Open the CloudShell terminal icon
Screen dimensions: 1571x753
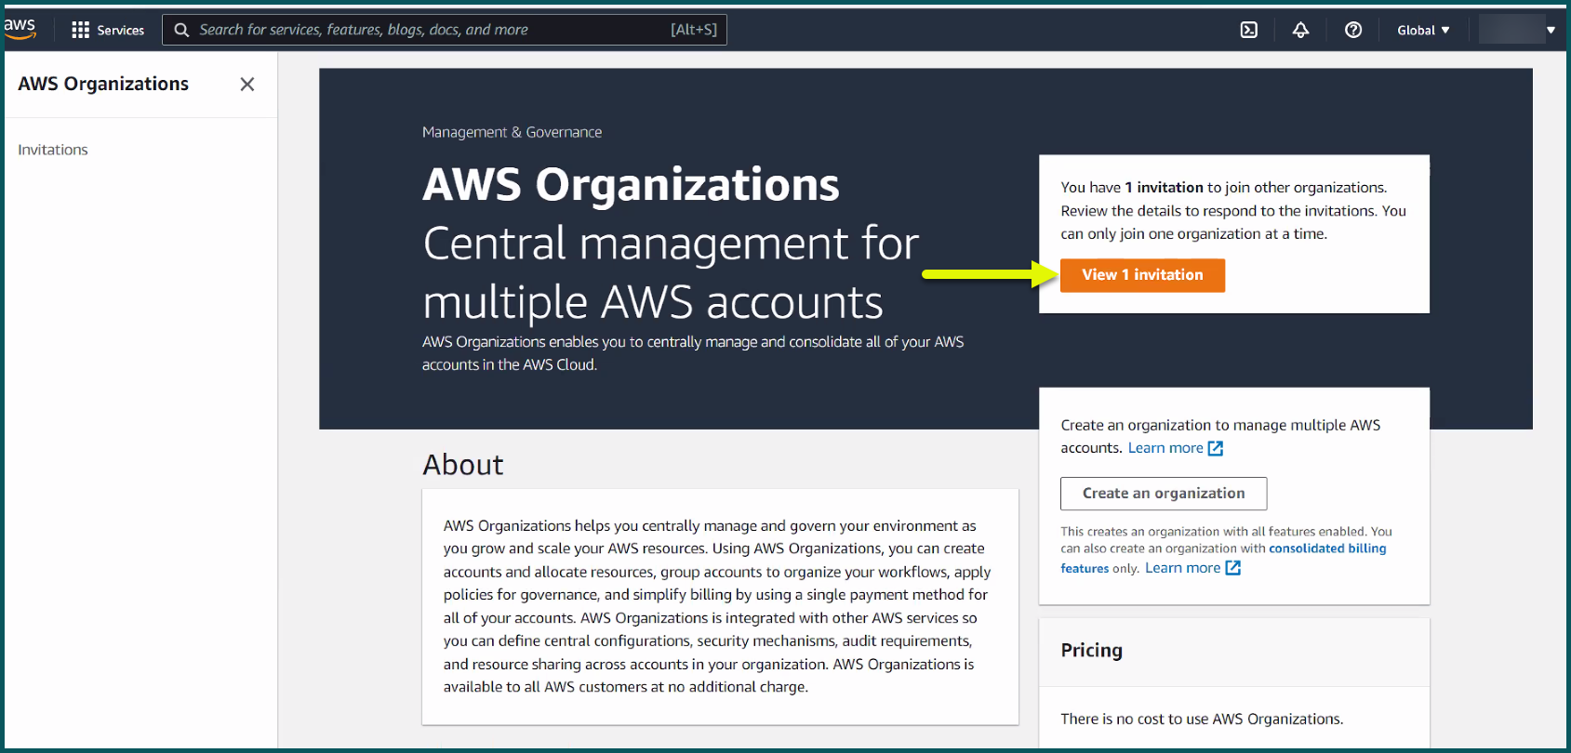click(1249, 30)
